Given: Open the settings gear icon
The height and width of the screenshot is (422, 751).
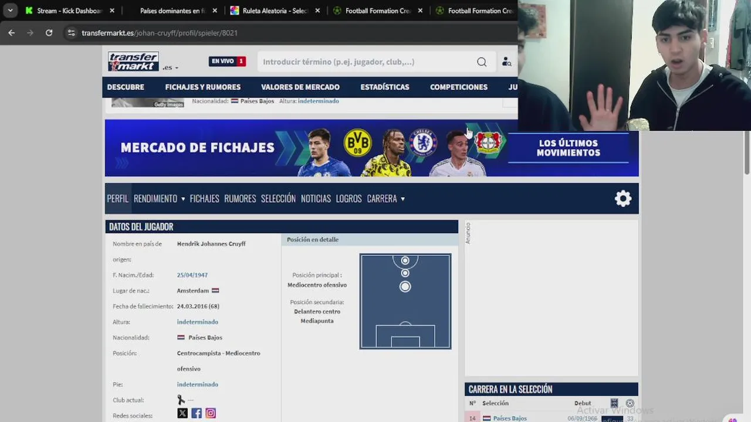Looking at the screenshot, I should tap(623, 199).
